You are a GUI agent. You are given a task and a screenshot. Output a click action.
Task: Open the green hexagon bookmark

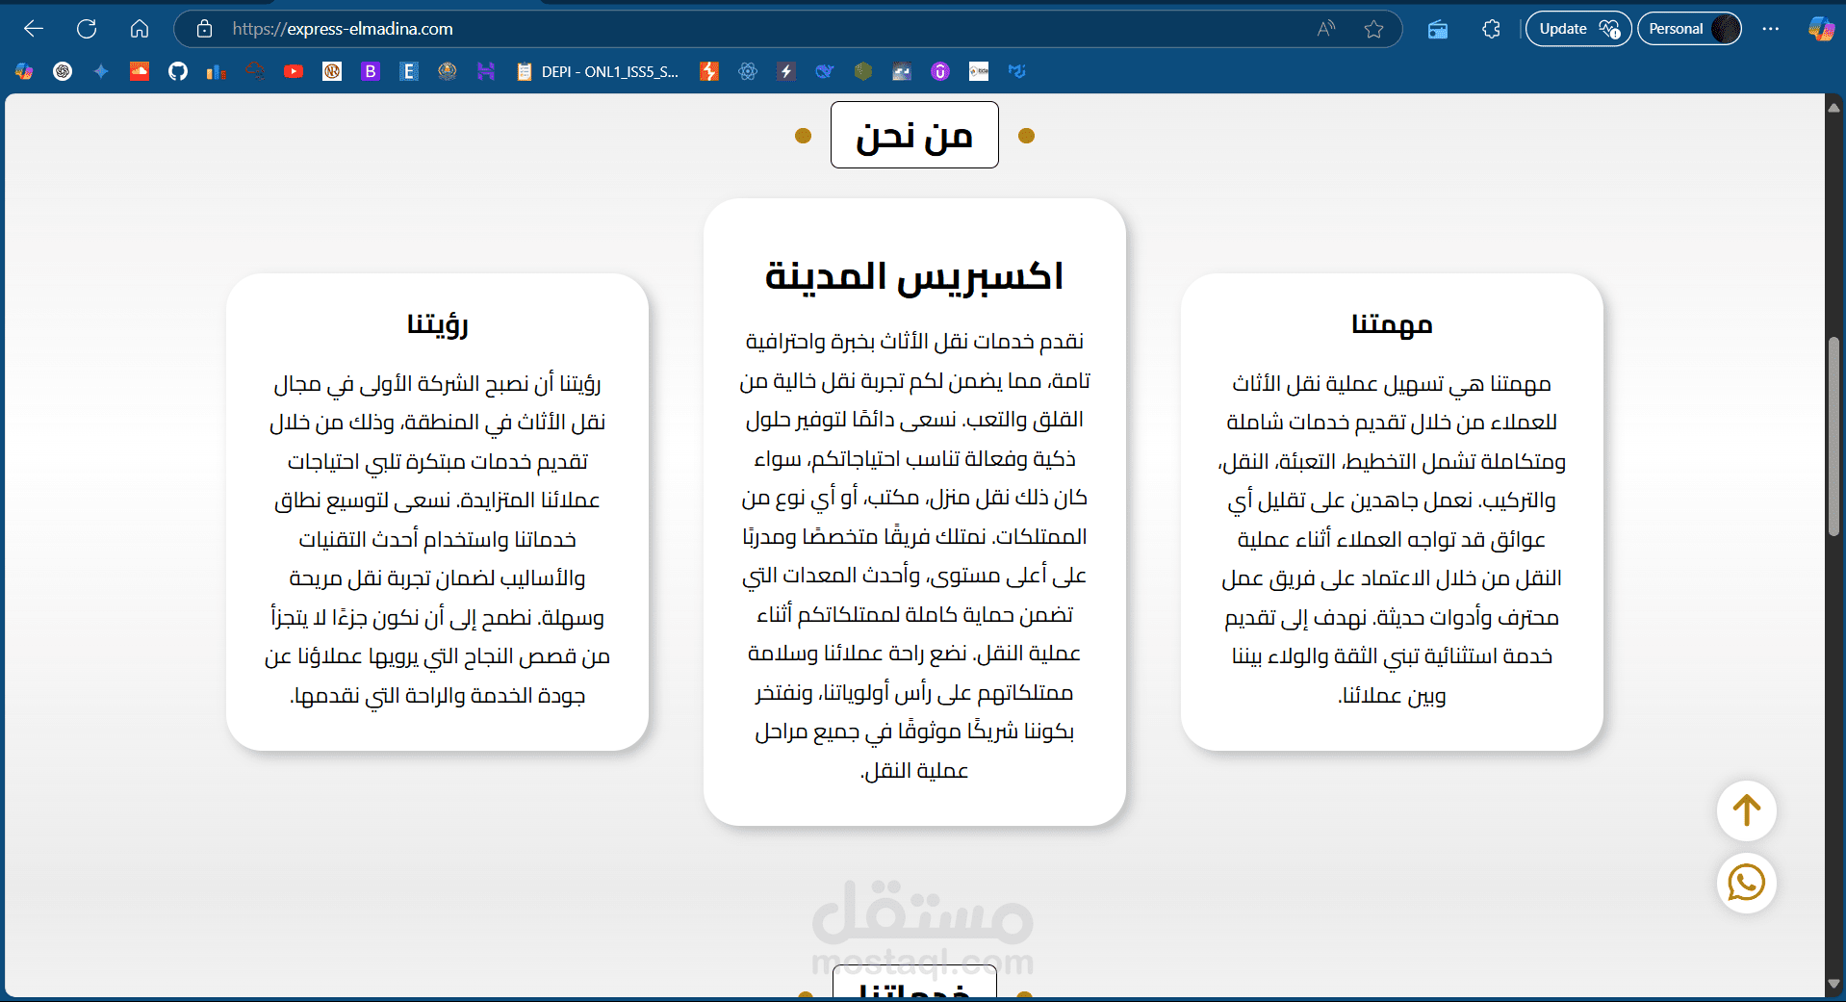863,71
